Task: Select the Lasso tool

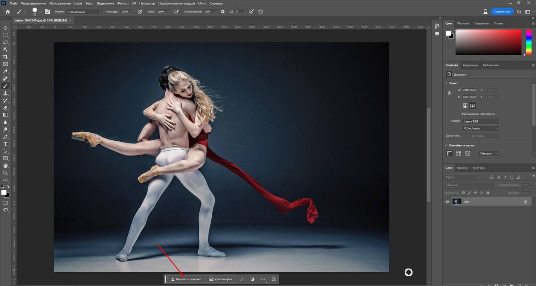Action: (5, 42)
